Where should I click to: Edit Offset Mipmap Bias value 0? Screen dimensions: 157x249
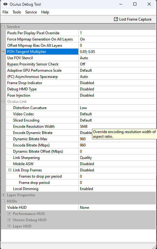(117, 45)
